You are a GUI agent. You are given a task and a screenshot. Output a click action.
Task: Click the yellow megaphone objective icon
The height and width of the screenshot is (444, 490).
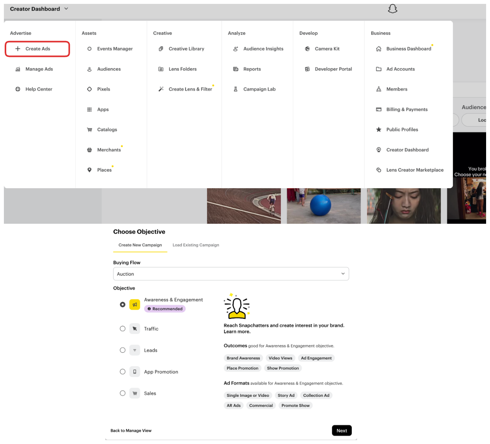click(x=135, y=304)
